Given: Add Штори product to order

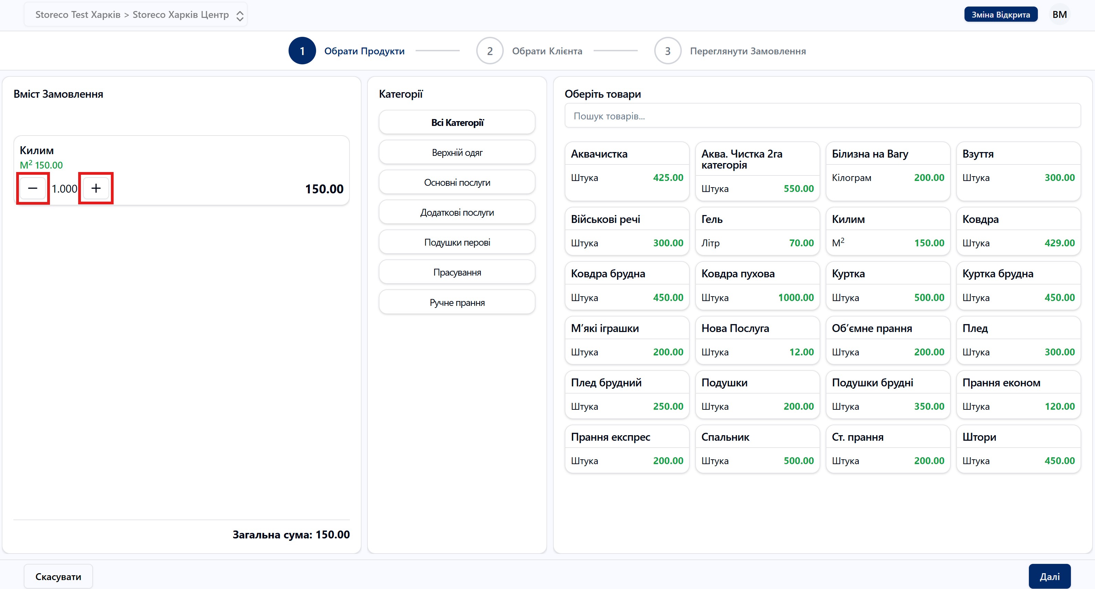Looking at the screenshot, I should [x=1018, y=449].
